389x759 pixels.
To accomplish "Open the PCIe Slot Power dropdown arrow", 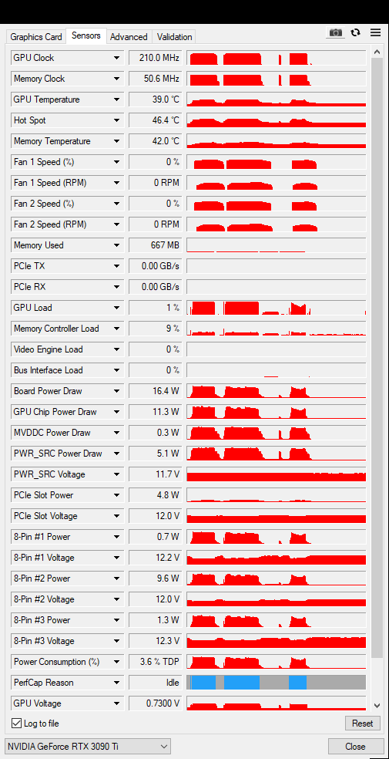I will click(116, 495).
